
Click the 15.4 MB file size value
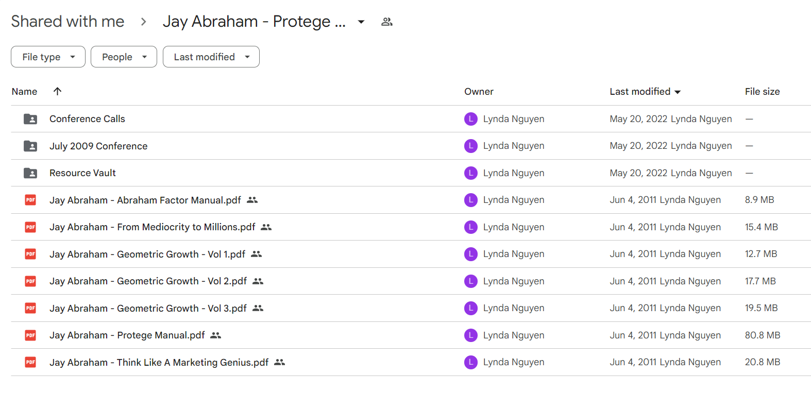762,227
